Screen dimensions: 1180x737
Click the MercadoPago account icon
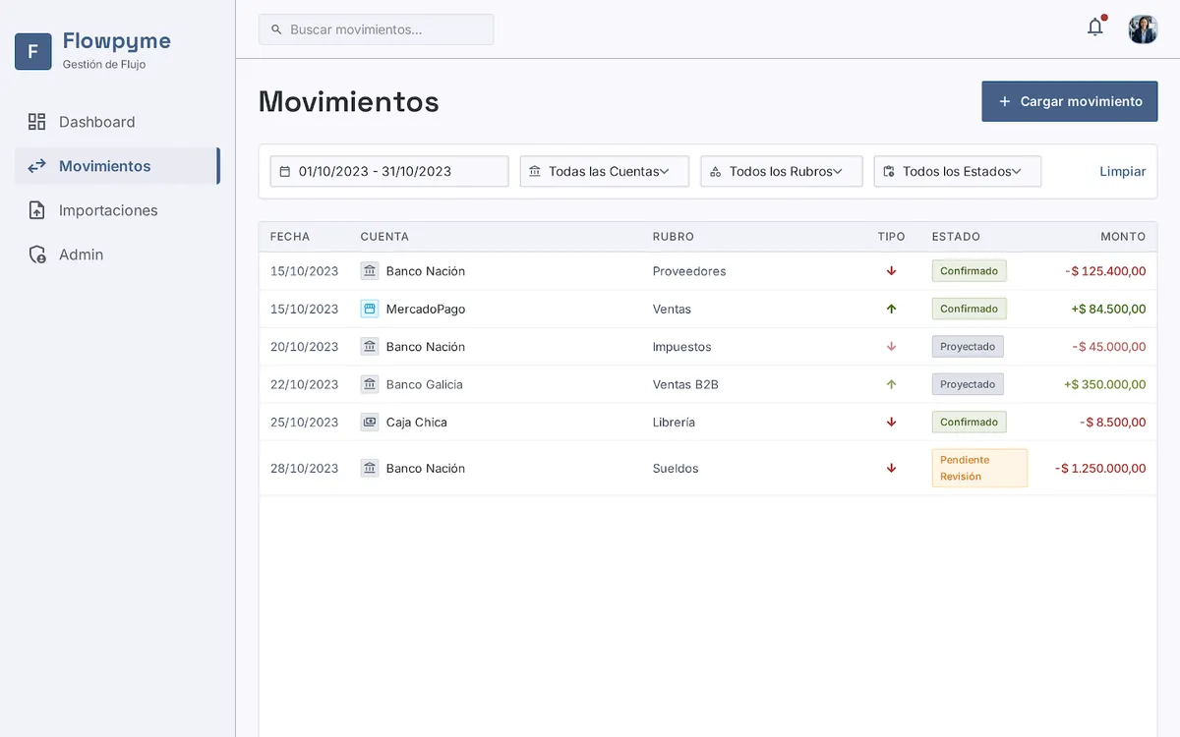point(370,309)
